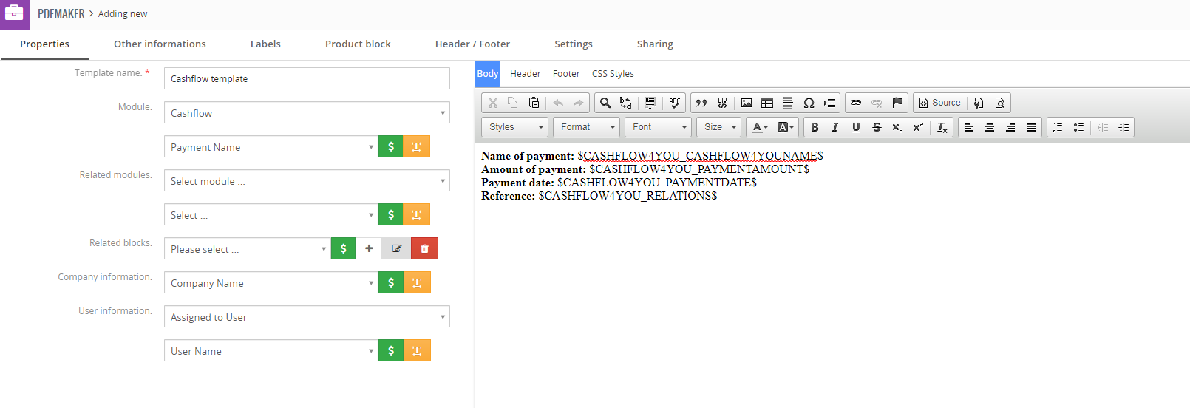Toggle italic formatting in editor
Screen dimensions: 1190x408
point(835,127)
